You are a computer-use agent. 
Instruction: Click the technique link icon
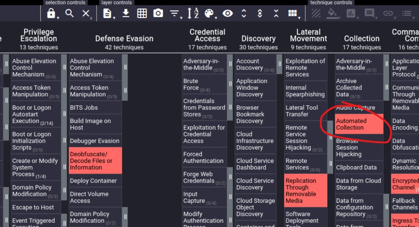pyautogui.click(x=388, y=13)
